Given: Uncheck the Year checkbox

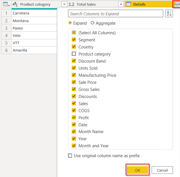Looking at the screenshot, I should click(x=74, y=139).
